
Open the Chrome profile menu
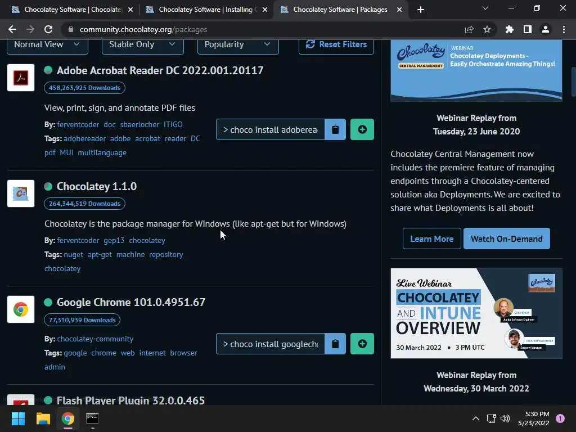(546, 29)
